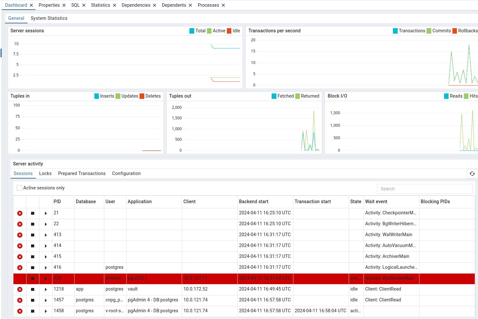478x319 pixels.
Task: Expand details of the WalSenderMain session 738
Action: pos(46,278)
